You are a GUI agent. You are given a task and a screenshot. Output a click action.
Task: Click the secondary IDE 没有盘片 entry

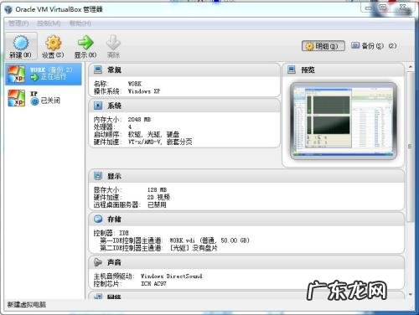[194, 248]
